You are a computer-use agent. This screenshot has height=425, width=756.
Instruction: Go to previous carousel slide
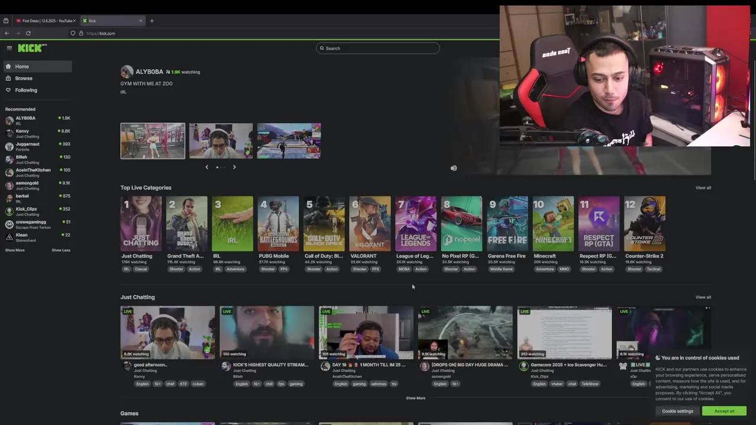point(207,167)
